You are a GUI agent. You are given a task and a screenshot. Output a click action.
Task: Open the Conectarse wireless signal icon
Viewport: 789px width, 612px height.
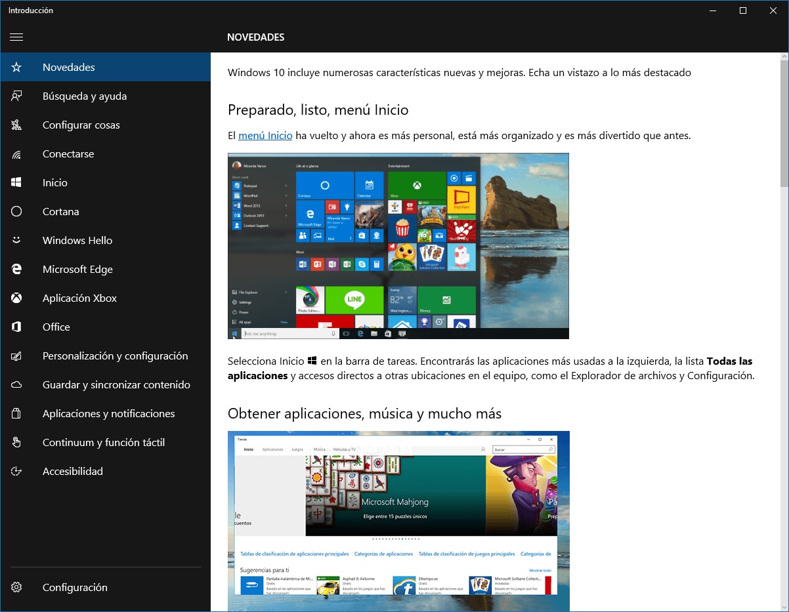point(16,154)
